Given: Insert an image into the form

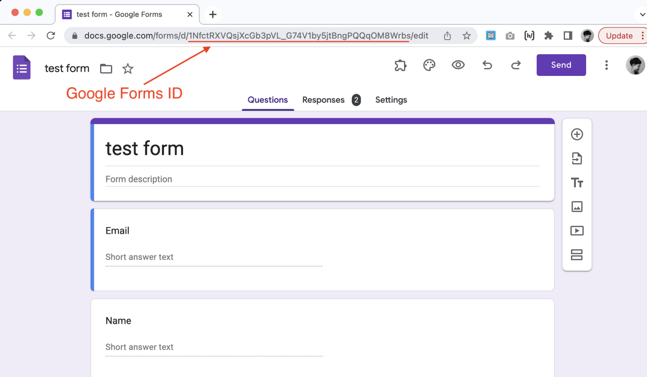Looking at the screenshot, I should (577, 207).
